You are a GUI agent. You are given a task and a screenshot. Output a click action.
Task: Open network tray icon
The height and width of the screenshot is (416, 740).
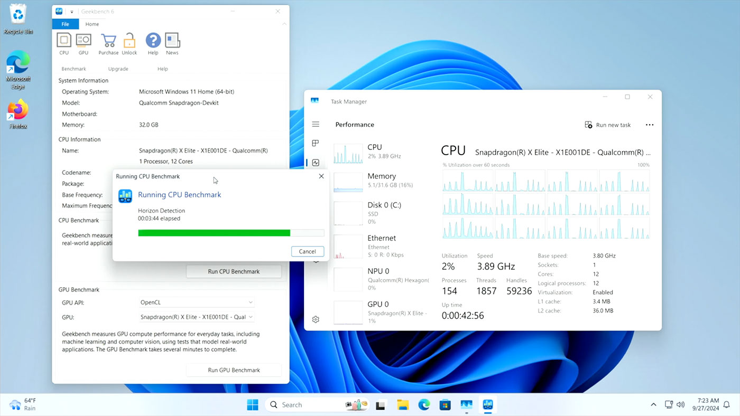click(x=669, y=404)
